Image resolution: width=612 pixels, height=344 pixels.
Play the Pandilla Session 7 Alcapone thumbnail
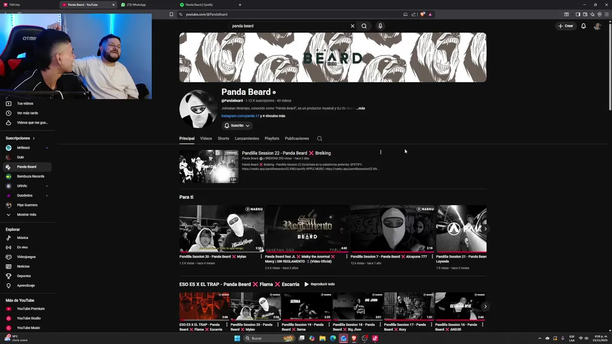(x=393, y=228)
